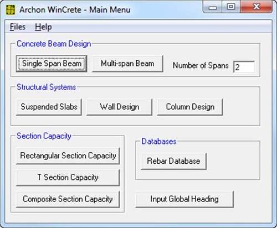Open the Files menu

point(18,27)
